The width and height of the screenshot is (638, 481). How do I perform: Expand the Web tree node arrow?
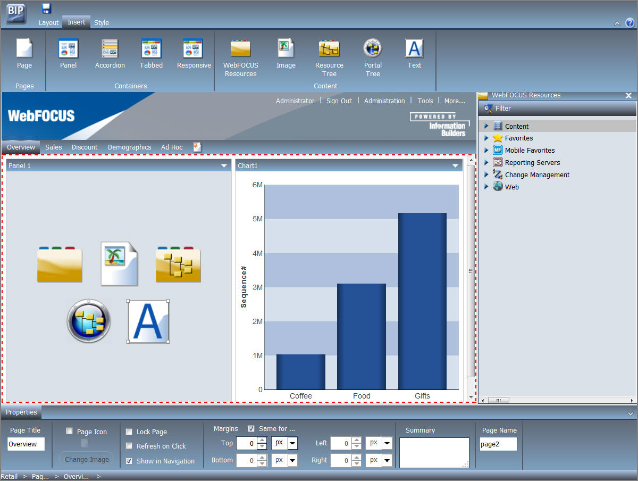(486, 187)
